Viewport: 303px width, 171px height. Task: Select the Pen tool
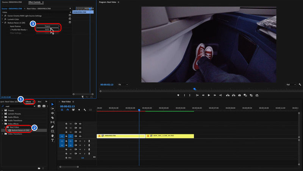pos(52,127)
